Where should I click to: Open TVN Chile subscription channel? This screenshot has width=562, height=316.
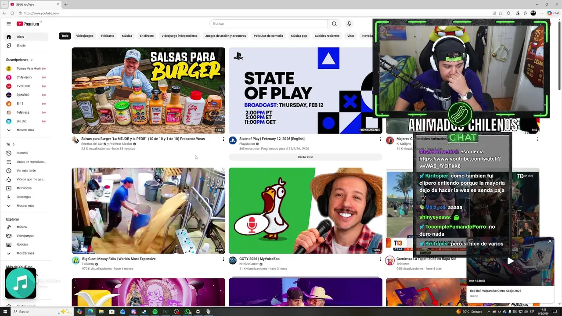coord(26,86)
